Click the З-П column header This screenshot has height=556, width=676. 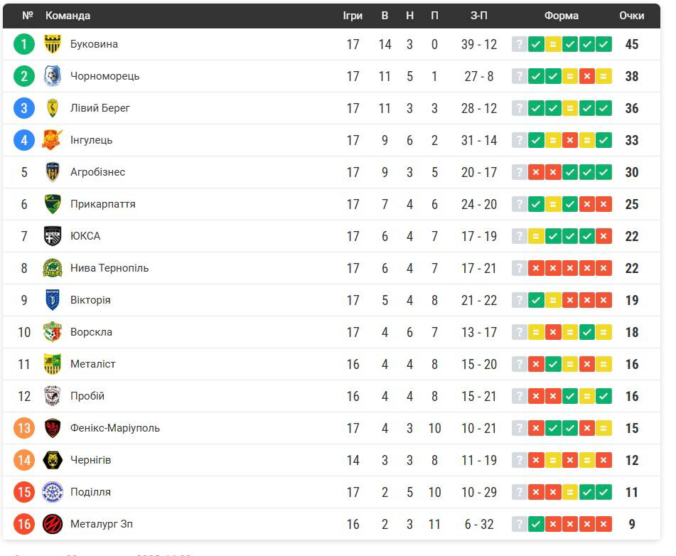(x=479, y=16)
